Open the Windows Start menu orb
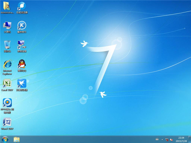191x143 pixels. (5, 139)
